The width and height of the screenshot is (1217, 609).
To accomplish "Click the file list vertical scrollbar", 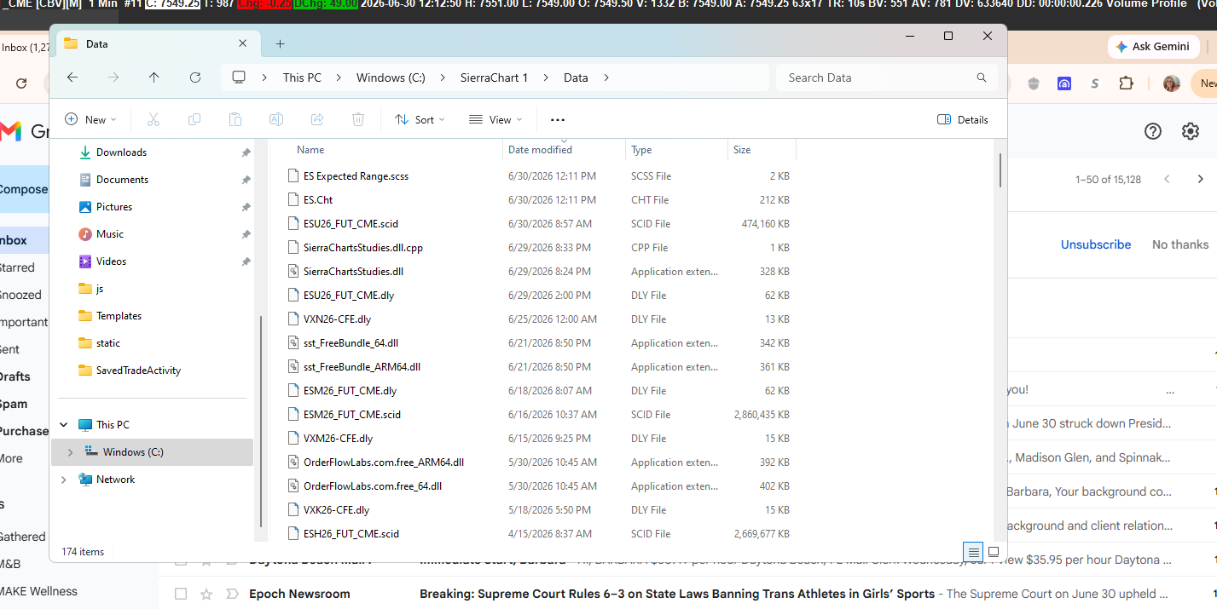I will tap(1000, 170).
